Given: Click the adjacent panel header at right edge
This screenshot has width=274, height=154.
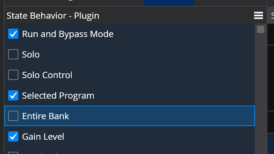Looking at the screenshot, I should tap(272, 16).
